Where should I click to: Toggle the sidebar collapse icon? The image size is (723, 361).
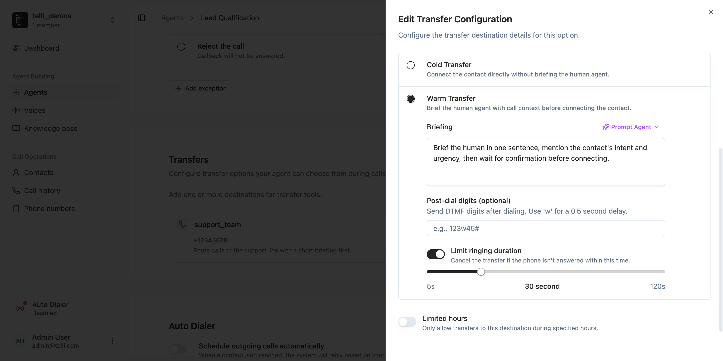[x=141, y=18]
